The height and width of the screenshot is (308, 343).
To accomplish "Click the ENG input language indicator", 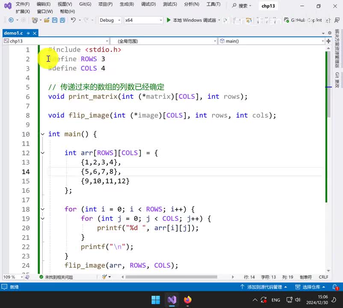I will (275, 300).
